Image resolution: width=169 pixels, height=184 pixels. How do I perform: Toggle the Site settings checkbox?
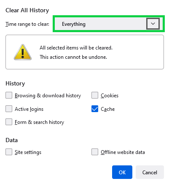click(9, 152)
